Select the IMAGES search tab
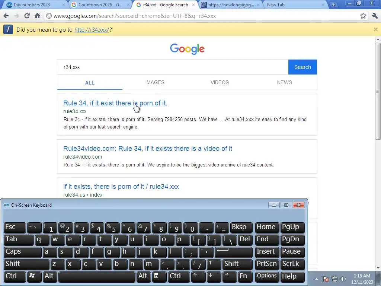The width and height of the screenshot is (381, 286). pos(155,82)
